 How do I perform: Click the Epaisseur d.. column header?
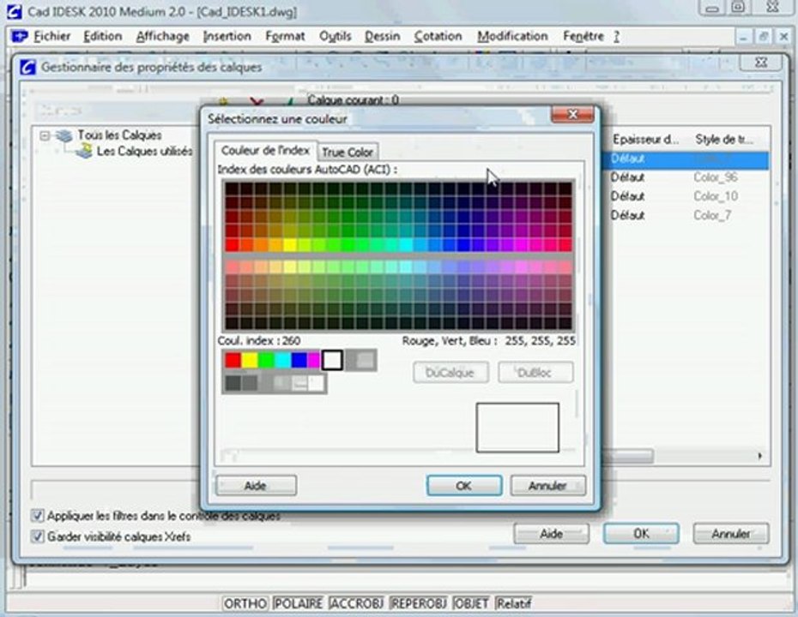[645, 140]
